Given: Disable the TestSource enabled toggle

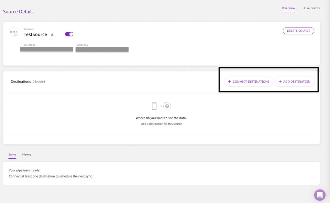Looking at the screenshot, I should coord(69,34).
